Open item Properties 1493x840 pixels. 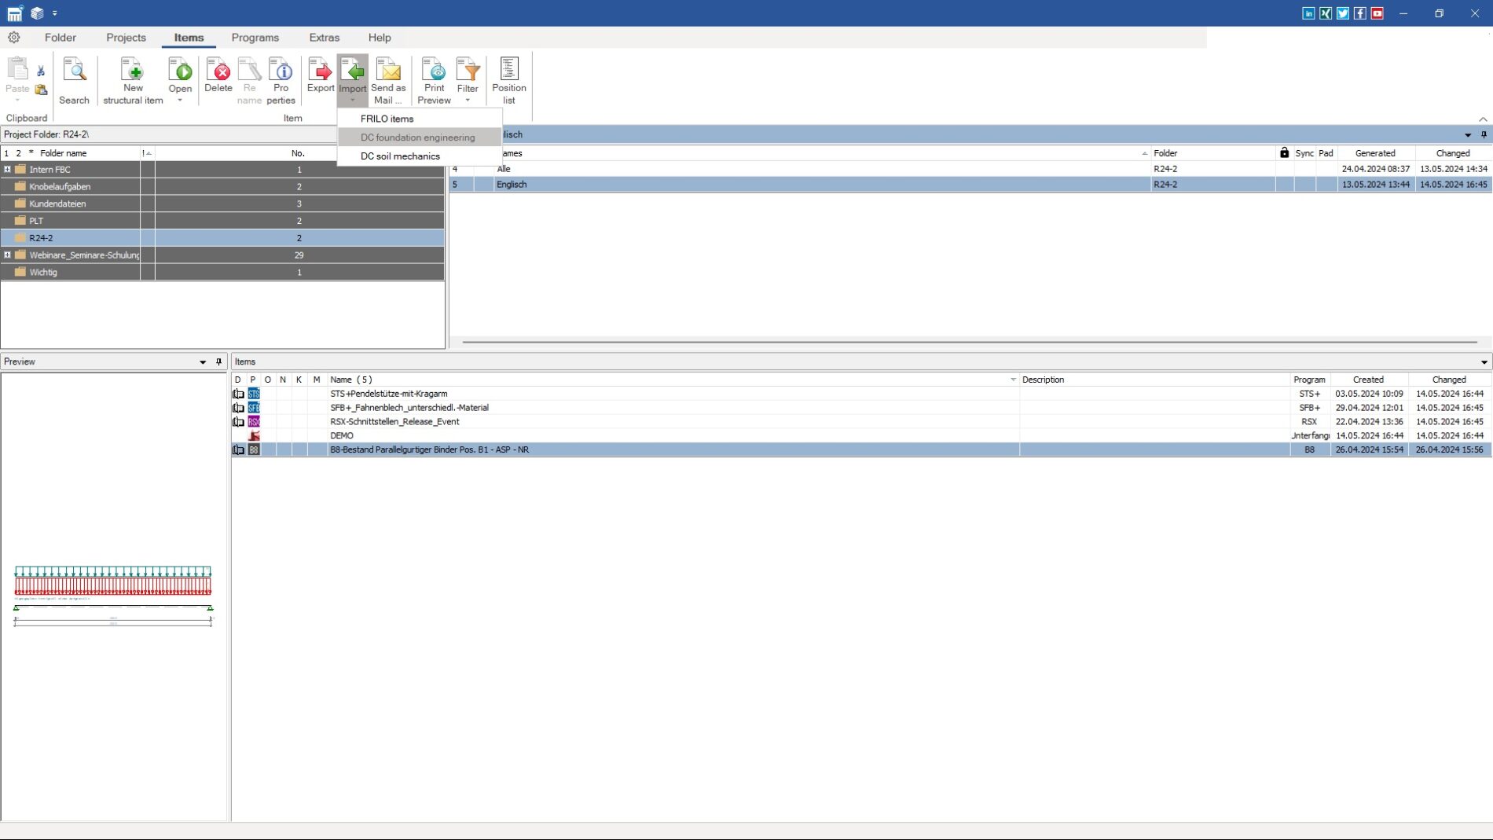281,80
